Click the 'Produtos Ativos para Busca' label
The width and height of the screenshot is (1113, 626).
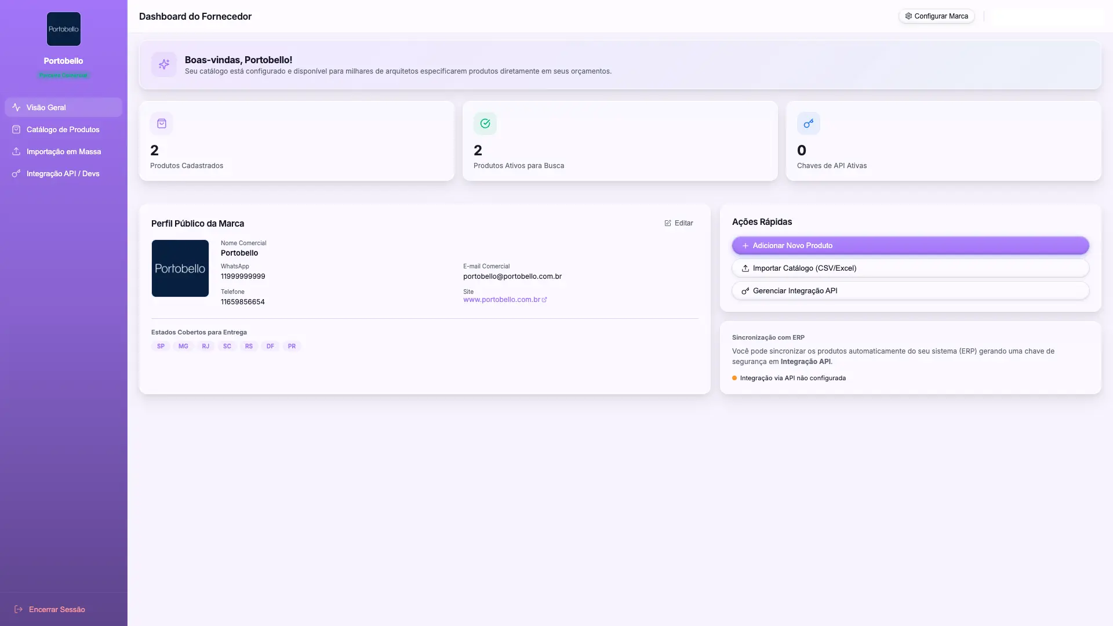pos(519,166)
